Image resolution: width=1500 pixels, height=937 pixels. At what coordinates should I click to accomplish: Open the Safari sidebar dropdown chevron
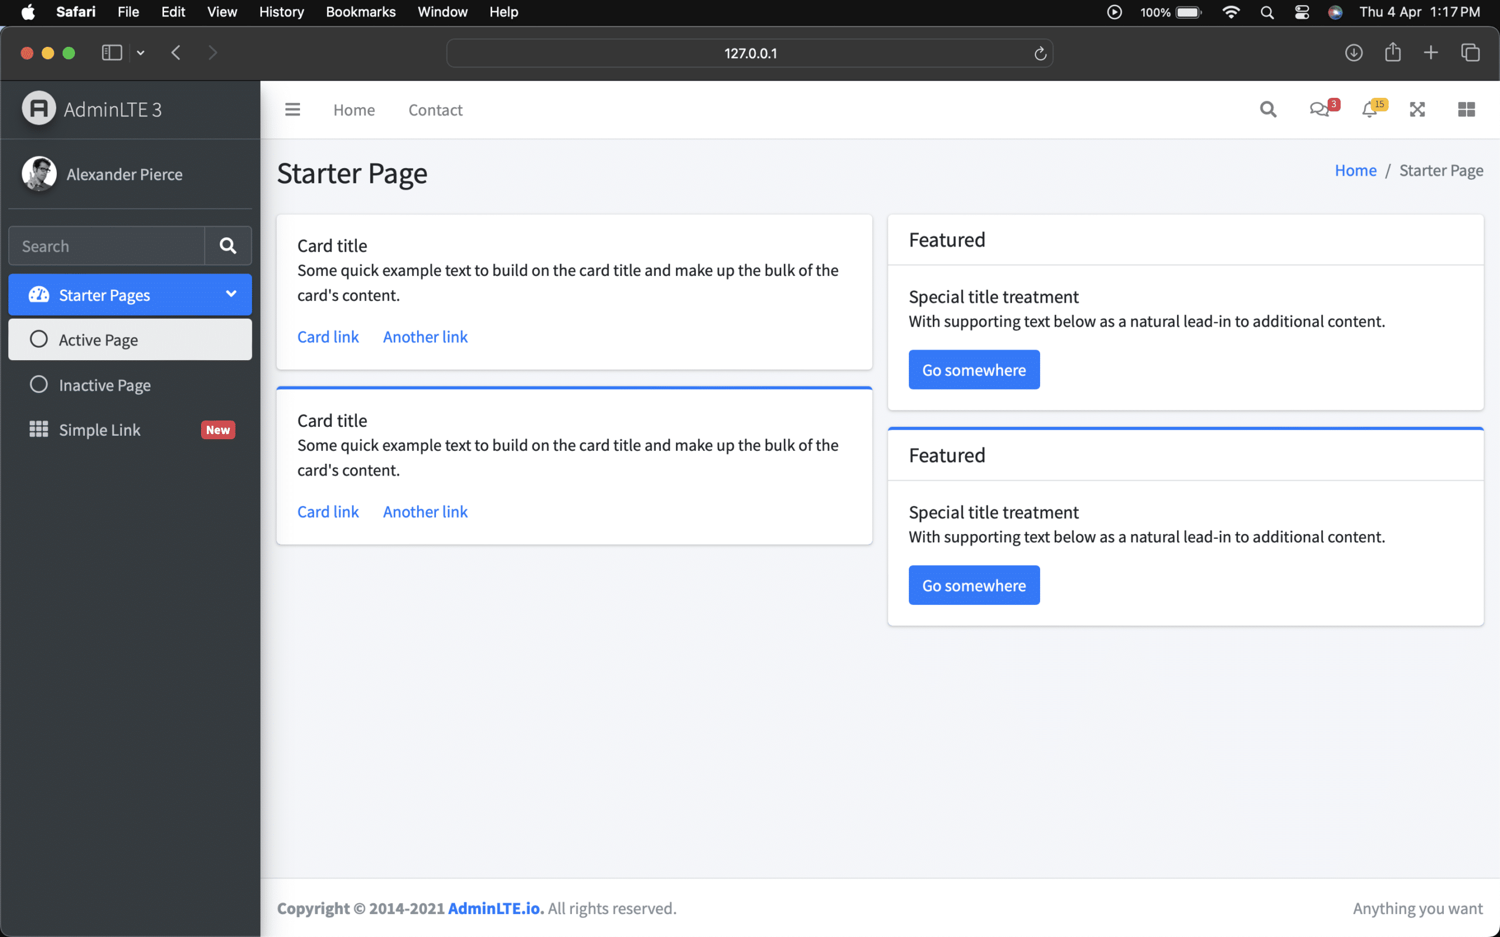(x=141, y=53)
